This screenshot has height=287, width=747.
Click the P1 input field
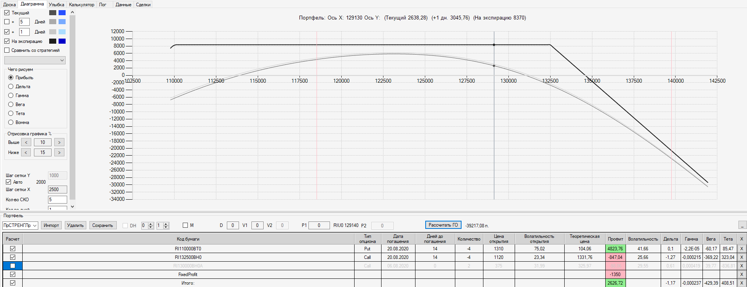click(319, 225)
